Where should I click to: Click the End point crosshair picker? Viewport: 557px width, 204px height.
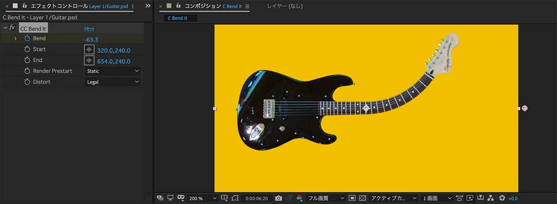89,61
